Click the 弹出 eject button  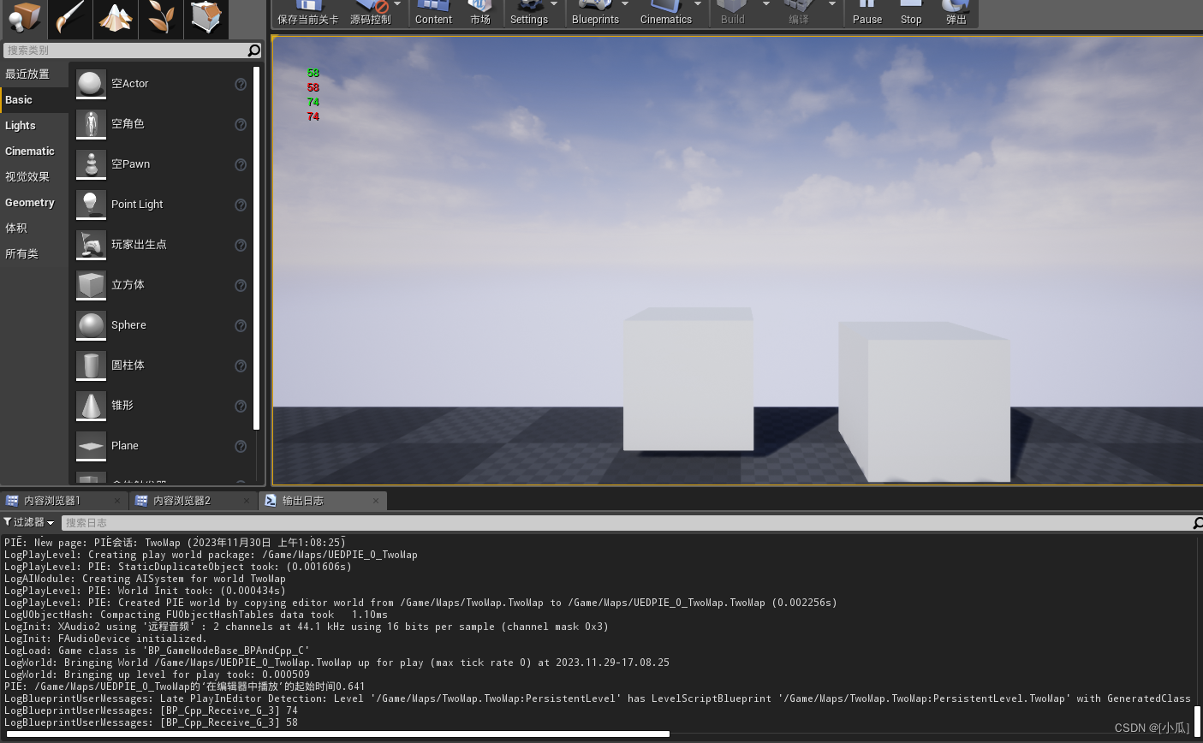pos(956,13)
